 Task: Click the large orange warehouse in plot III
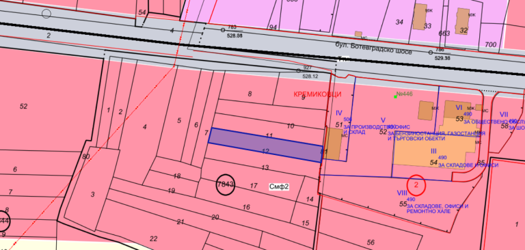(x=435, y=150)
